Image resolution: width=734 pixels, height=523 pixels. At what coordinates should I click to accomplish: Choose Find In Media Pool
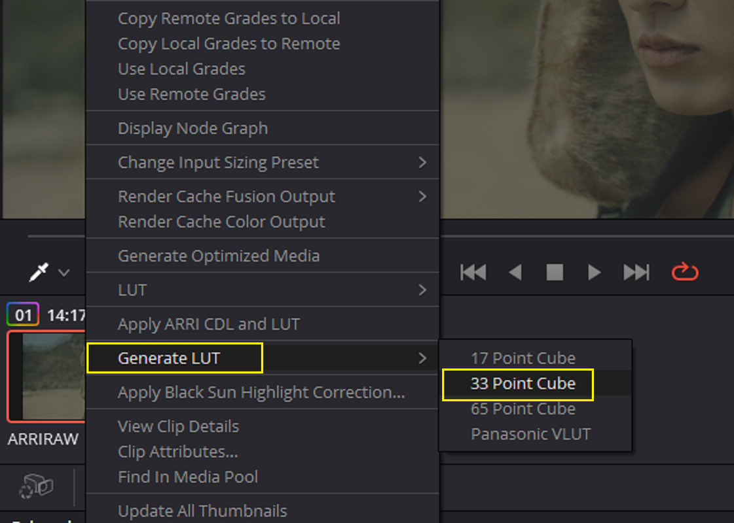pos(263,477)
